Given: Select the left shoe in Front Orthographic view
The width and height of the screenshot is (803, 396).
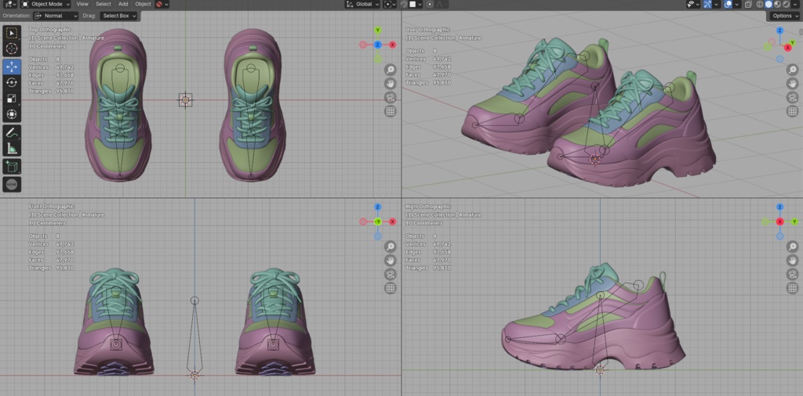Looking at the screenshot, I should [x=114, y=322].
